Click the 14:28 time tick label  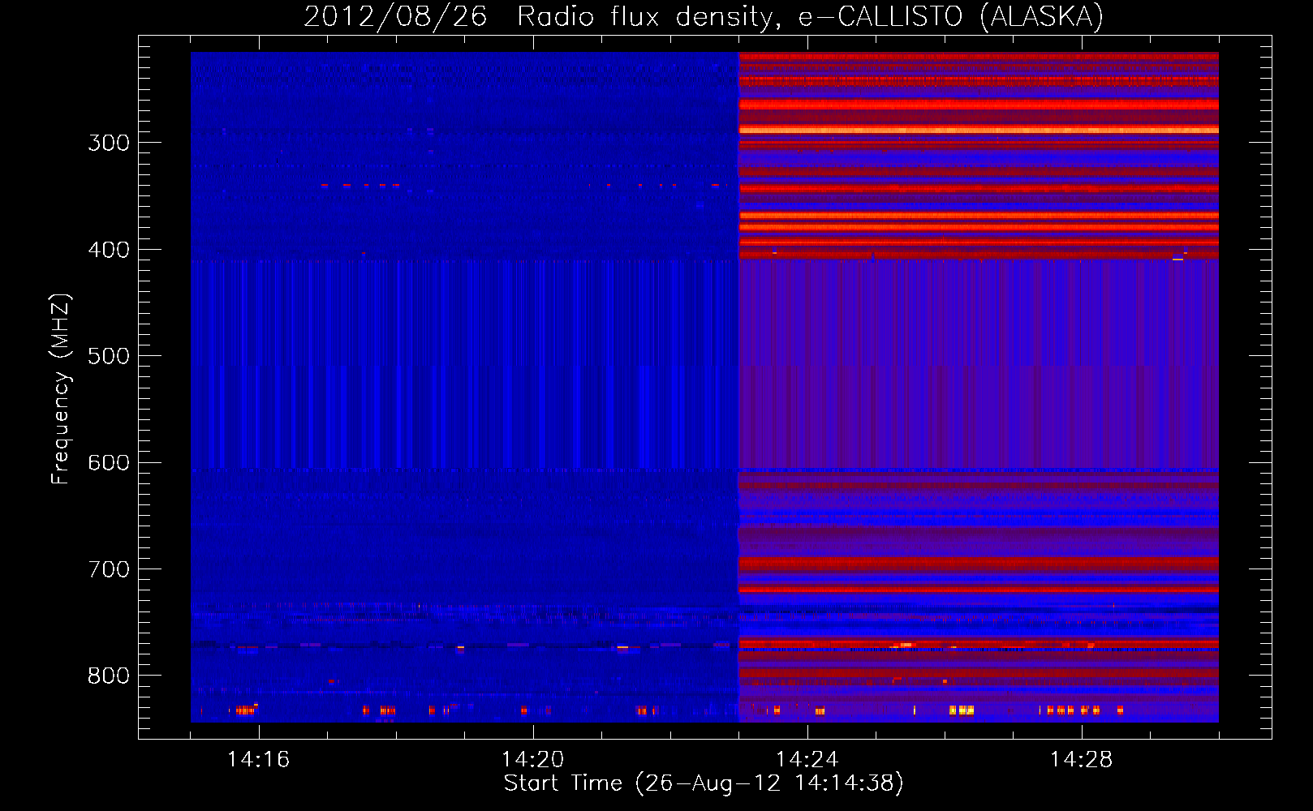(1082, 759)
